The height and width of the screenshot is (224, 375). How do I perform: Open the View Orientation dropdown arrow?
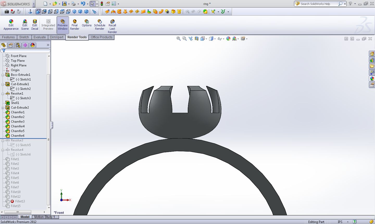pyautogui.click(x=207, y=39)
